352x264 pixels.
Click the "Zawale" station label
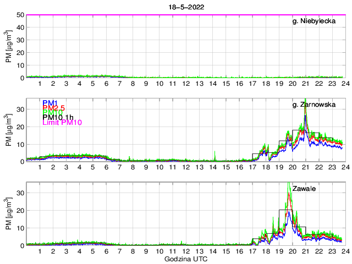click(x=304, y=188)
